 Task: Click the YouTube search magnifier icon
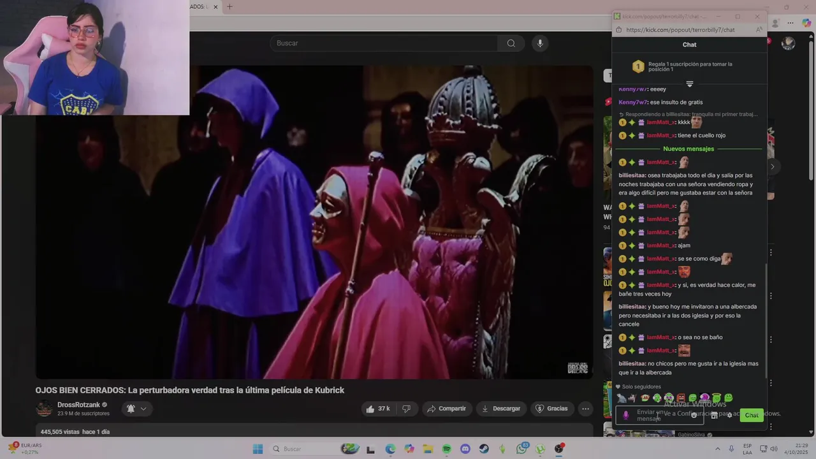[x=511, y=43]
